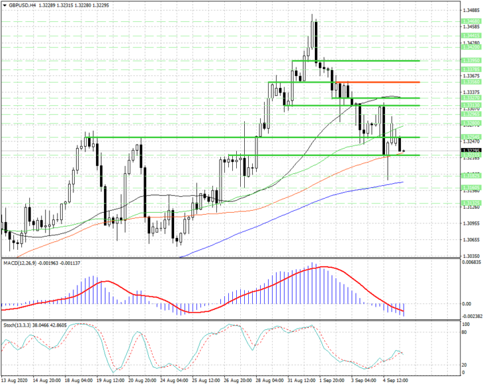The width and height of the screenshot is (483, 386).
Task: Select the orange horizontal resistance line
Action: [x=378, y=82]
